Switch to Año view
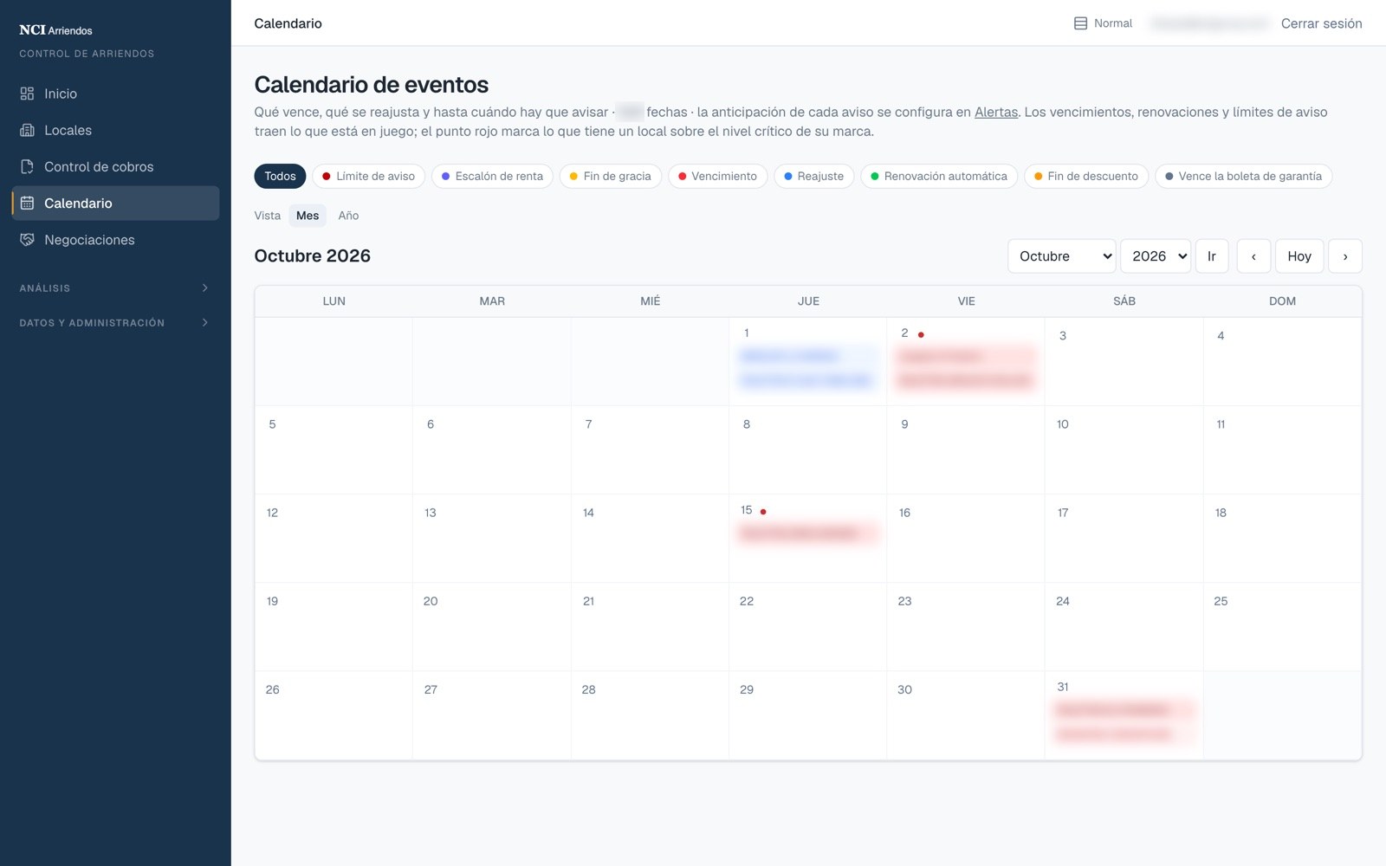The height and width of the screenshot is (866, 1386). pos(348,216)
